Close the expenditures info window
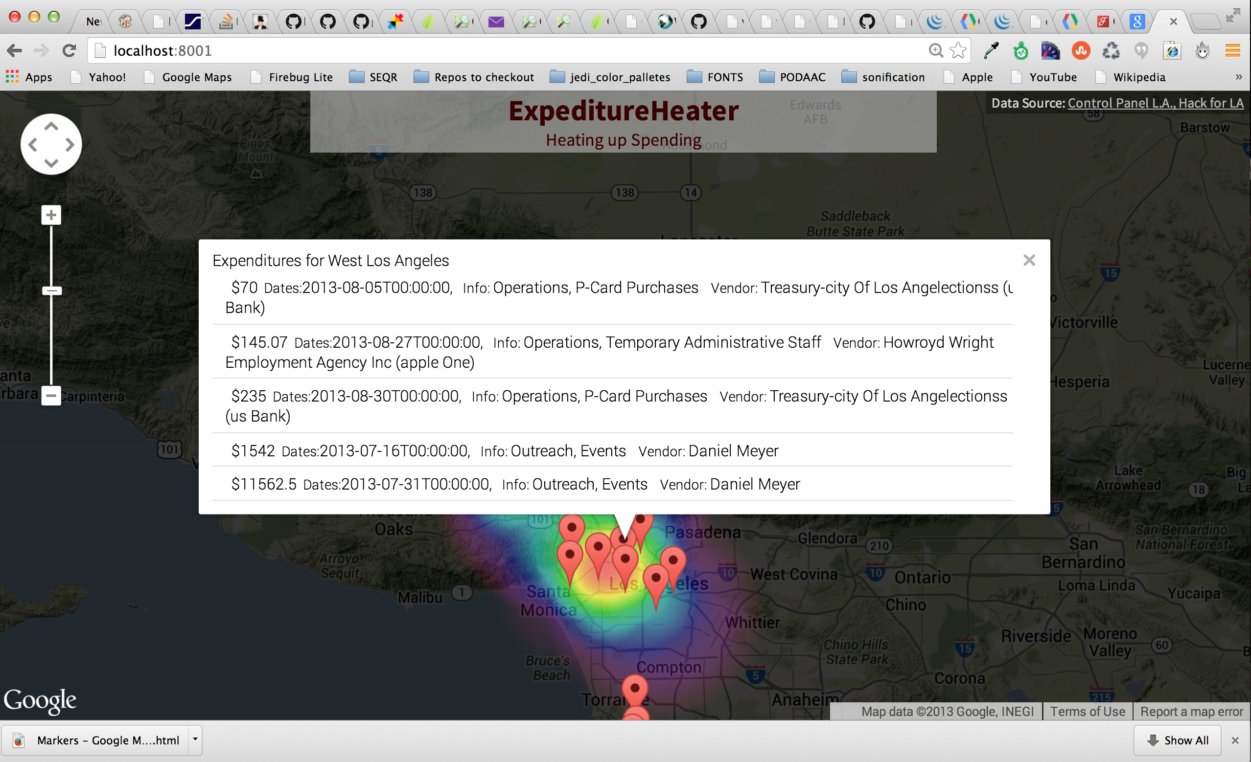The width and height of the screenshot is (1251, 762). click(1029, 260)
